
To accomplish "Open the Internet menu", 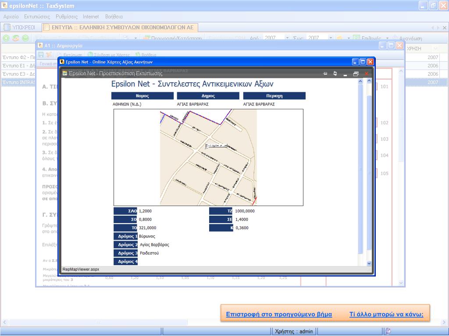I will [91, 17].
